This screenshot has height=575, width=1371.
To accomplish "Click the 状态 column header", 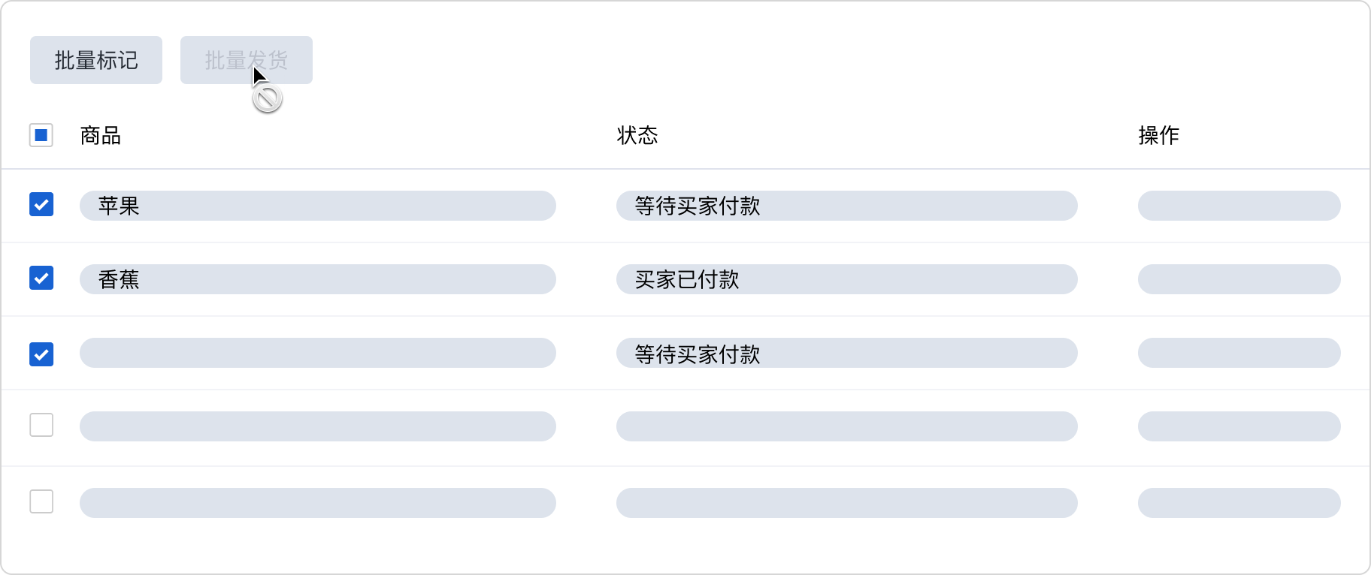I will (637, 135).
